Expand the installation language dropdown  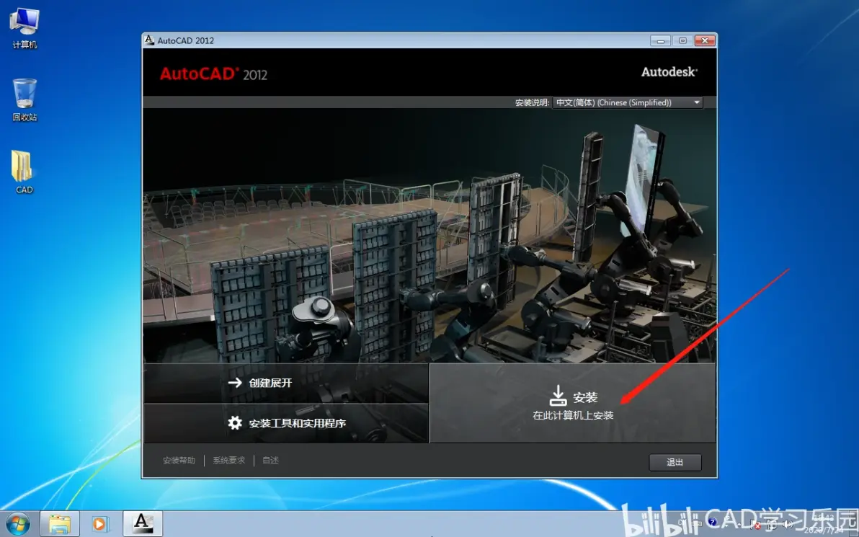point(627,102)
